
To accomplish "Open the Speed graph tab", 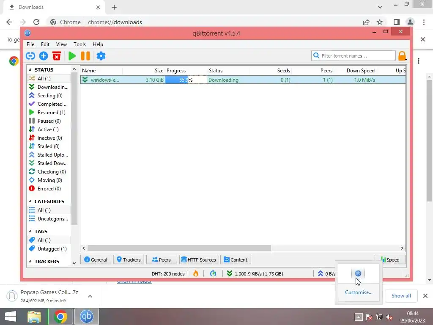I will (390, 260).
